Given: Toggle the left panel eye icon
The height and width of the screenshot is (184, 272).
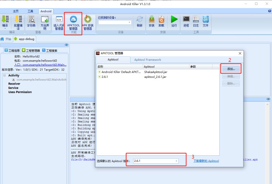Looking at the screenshot, I should [66, 45].
